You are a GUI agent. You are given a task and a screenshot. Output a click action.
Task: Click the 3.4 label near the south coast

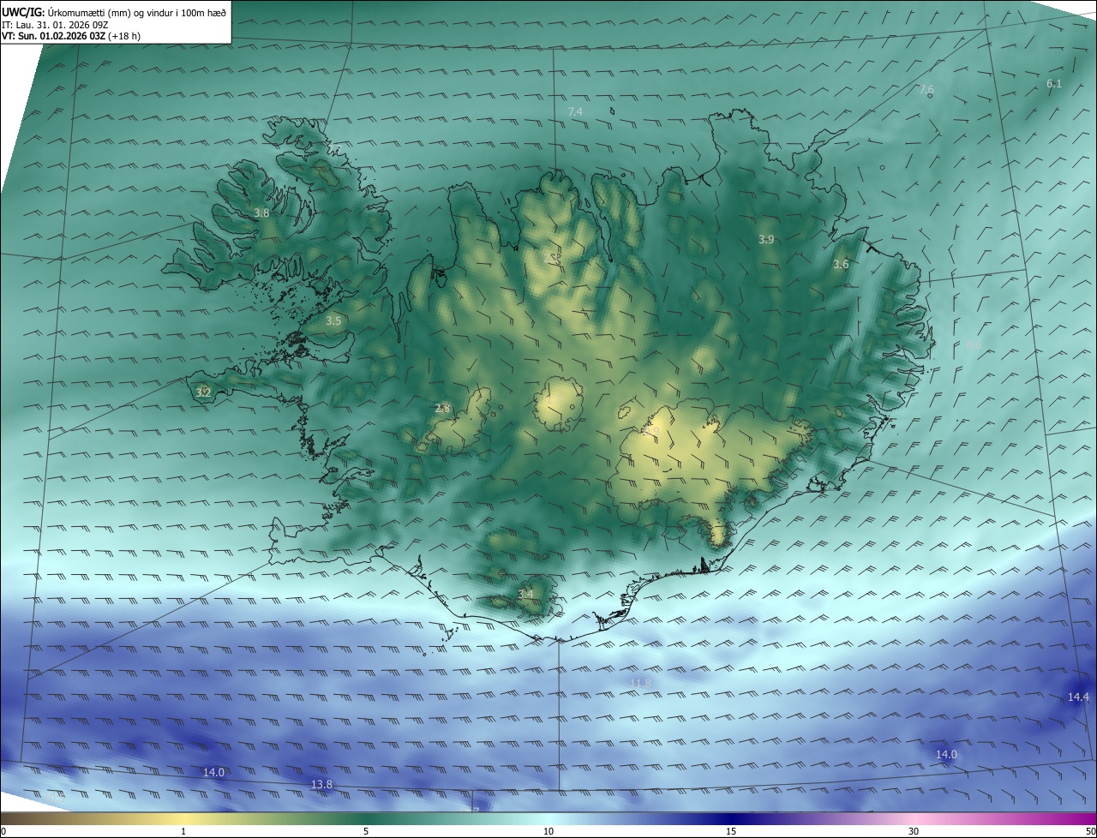[x=525, y=594]
